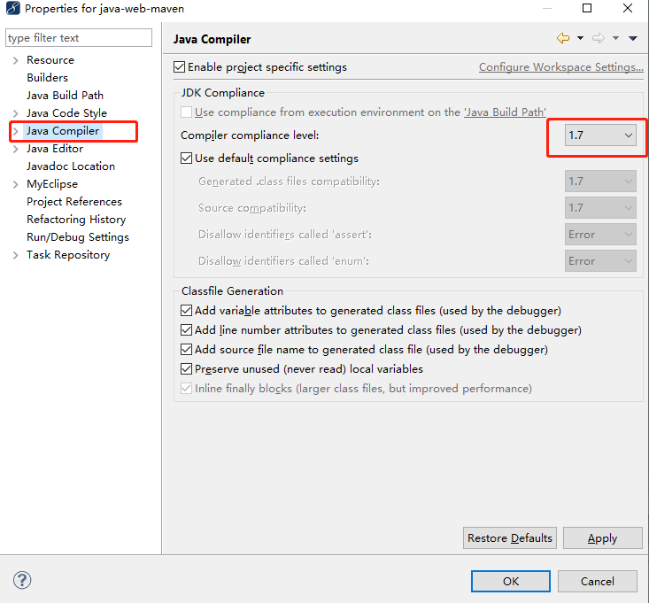Select Run/Debug Settings tree item
The width and height of the screenshot is (649, 603).
coord(78,237)
